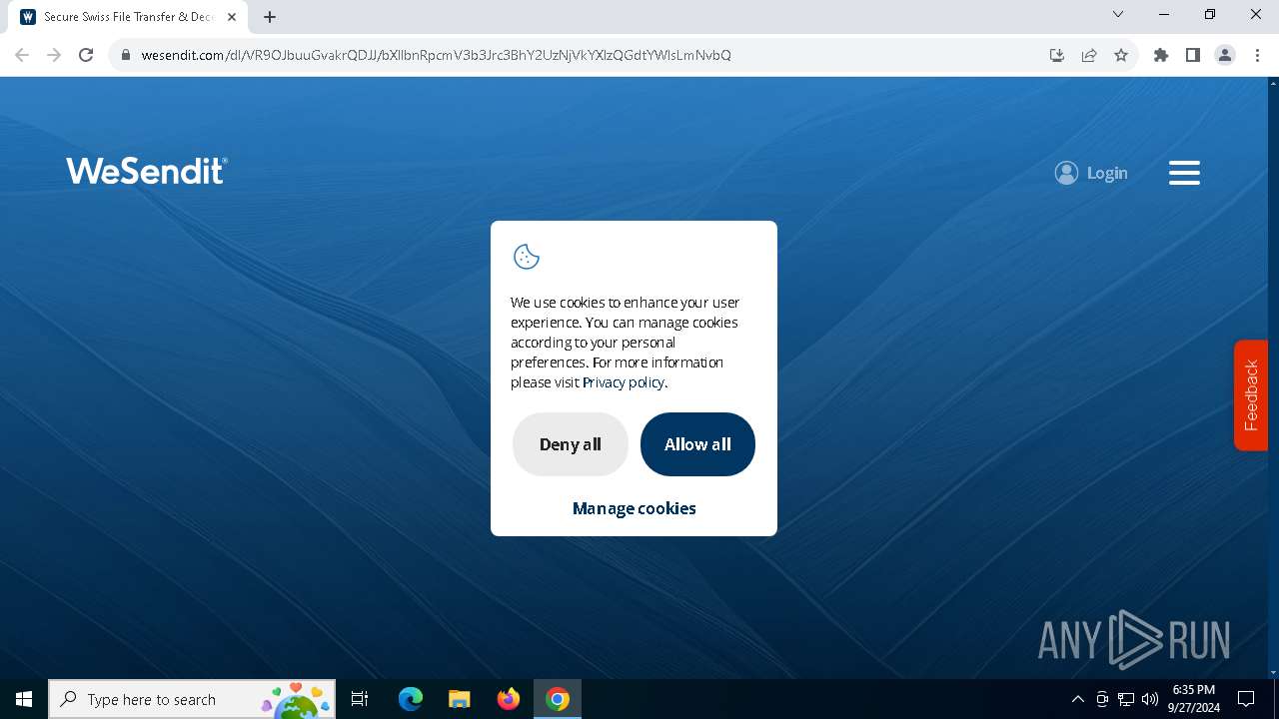Screen dimensions: 1279x719
Task: Open the Login link
Action: click(x=1091, y=173)
